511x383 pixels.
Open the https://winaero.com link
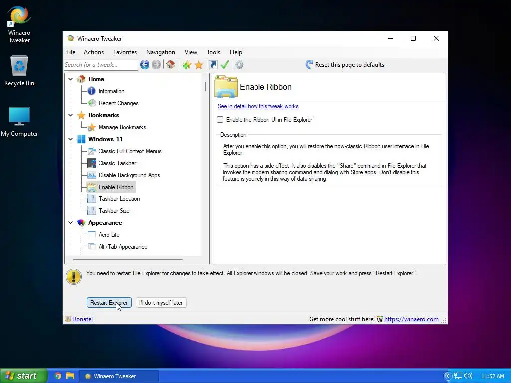tap(411, 319)
